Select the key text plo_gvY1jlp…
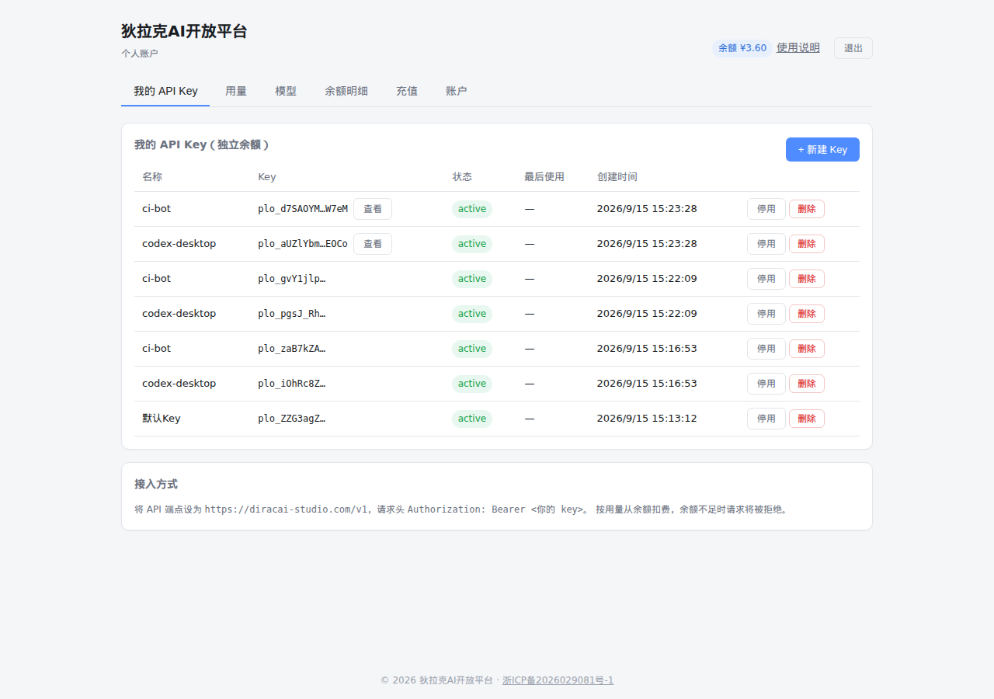The width and height of the screenshot is (994, 699). [x=292, y=279]
